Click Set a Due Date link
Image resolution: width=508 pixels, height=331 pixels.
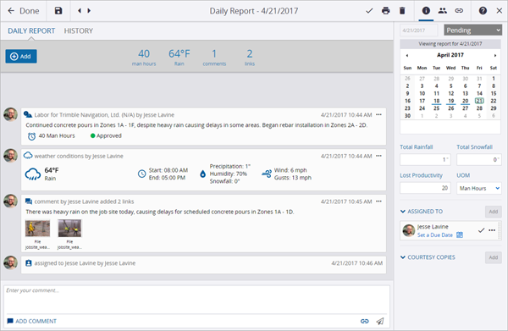pos(435,235)
